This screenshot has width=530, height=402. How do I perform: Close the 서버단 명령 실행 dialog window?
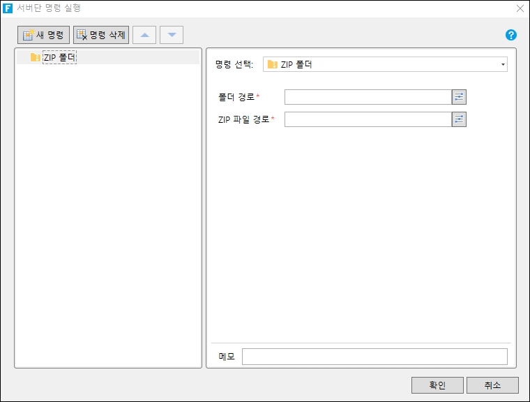click(x=520, y=8)
